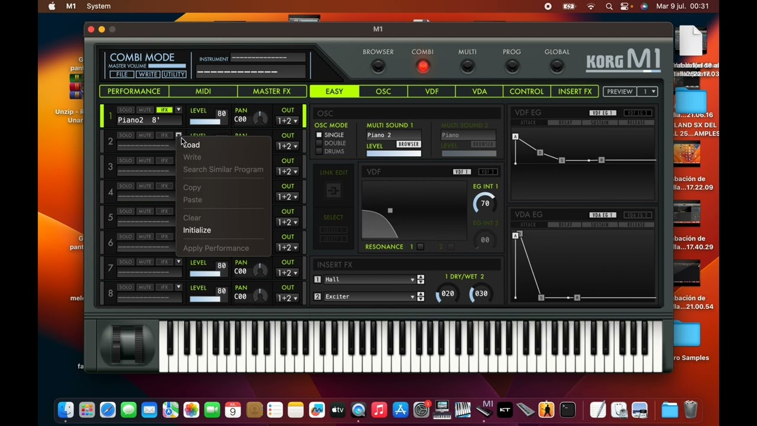This screenshot has height=426, width=757.
Task: Switch to the MASTER FX tab
Action: click(x=272, y=91)
